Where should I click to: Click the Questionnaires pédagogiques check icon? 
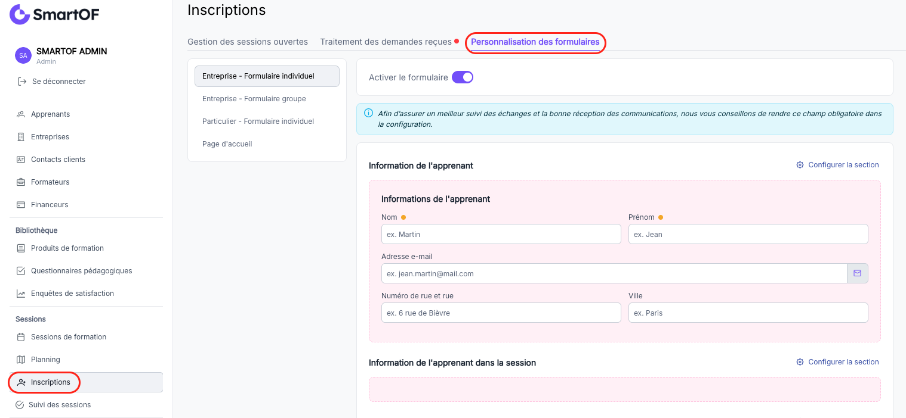(21, 271)
